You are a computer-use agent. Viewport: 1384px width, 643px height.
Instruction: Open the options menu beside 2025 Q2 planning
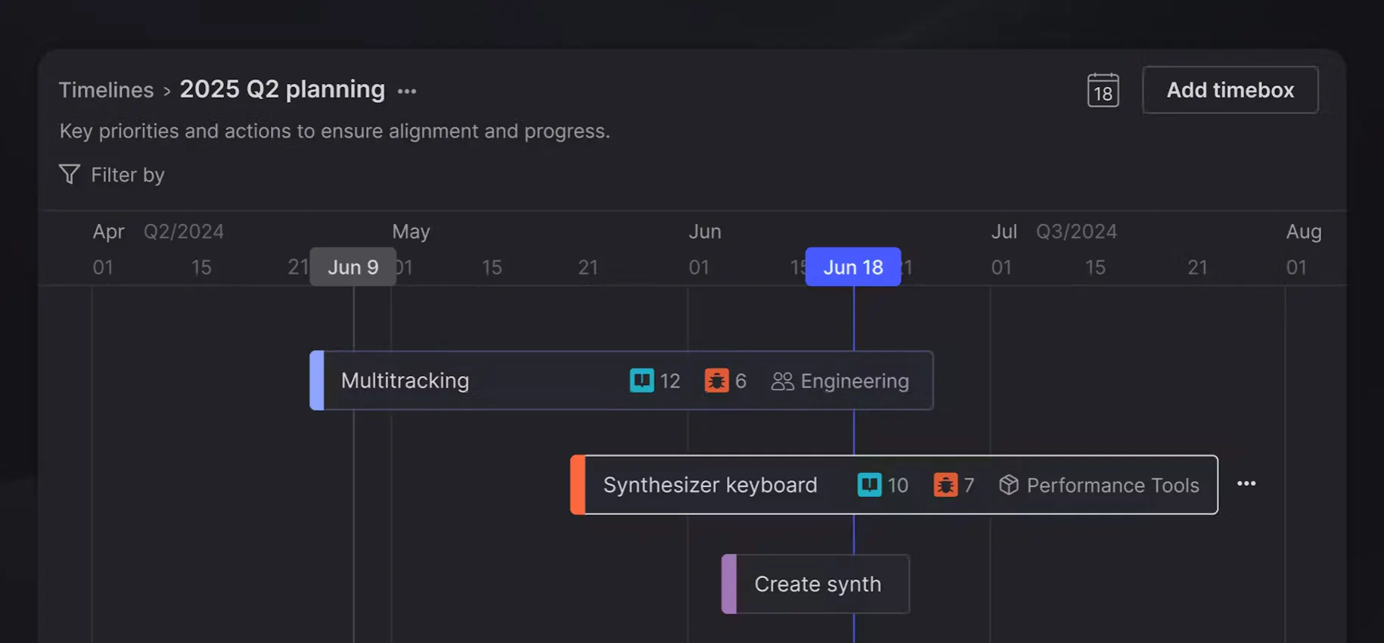[x=407, y=92]
